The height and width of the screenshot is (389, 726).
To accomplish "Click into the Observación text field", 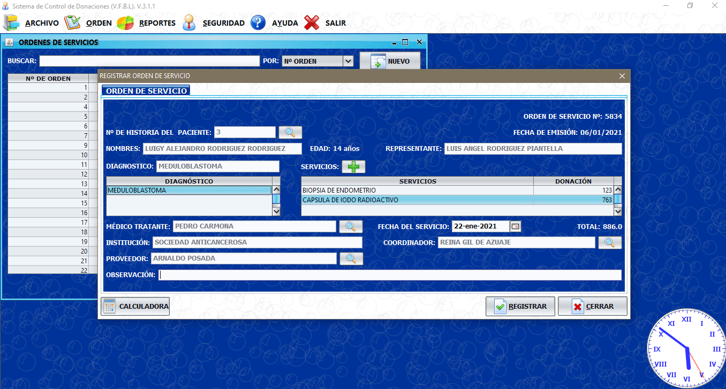I will 390,275.
